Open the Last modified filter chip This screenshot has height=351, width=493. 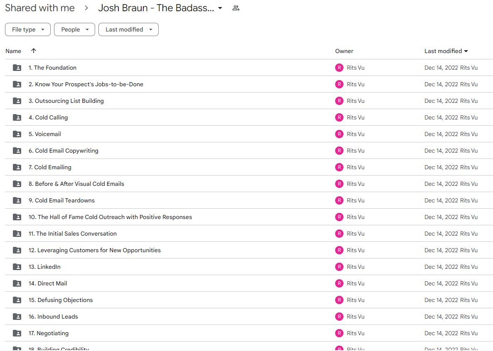(x=129, y=29)
